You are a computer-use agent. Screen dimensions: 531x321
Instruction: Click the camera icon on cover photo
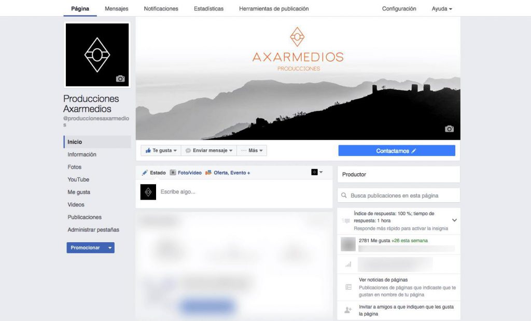(x=449, y=129)
